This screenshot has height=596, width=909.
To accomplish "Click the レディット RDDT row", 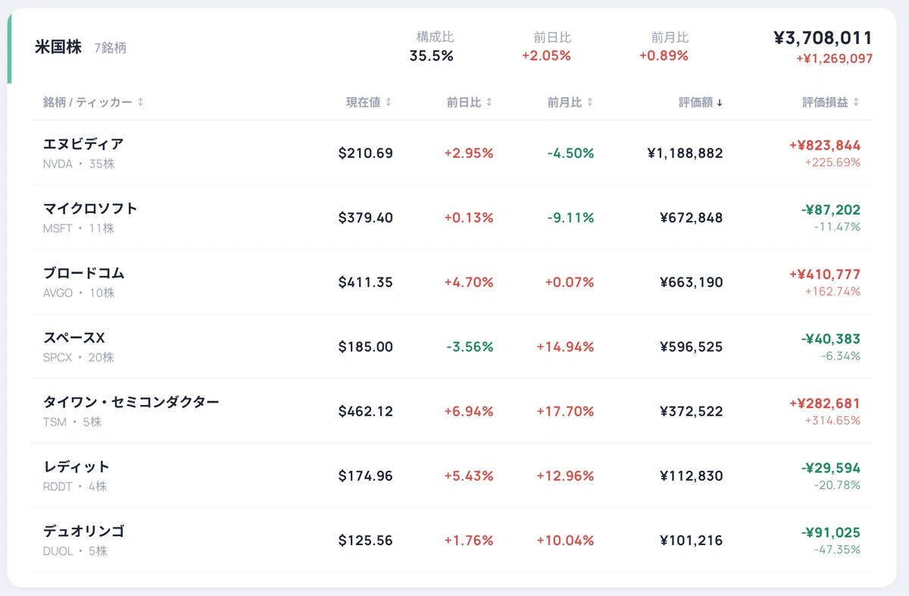I will (451, 475).
